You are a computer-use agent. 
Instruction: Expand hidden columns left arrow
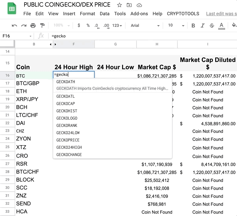[x=51, y=44]
